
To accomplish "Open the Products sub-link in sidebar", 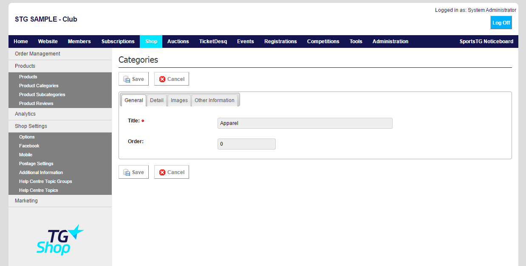I will point(28,77).
